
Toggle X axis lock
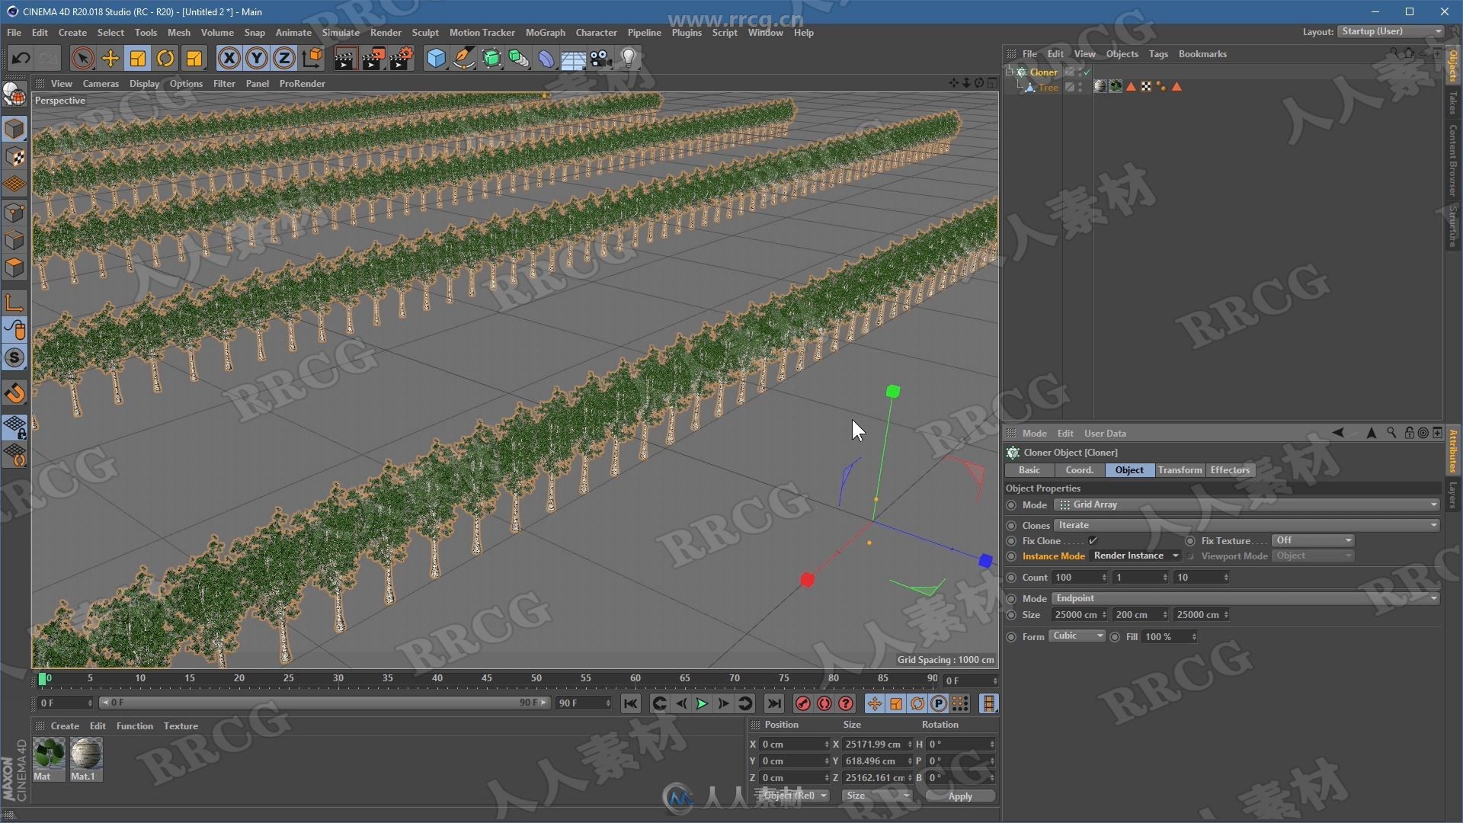point(229,59)
